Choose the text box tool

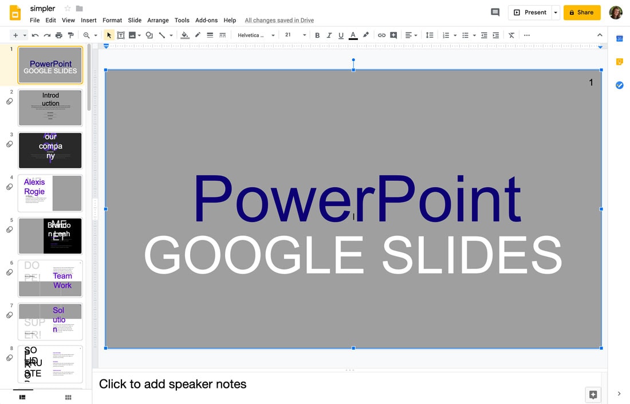click(120, 35)
